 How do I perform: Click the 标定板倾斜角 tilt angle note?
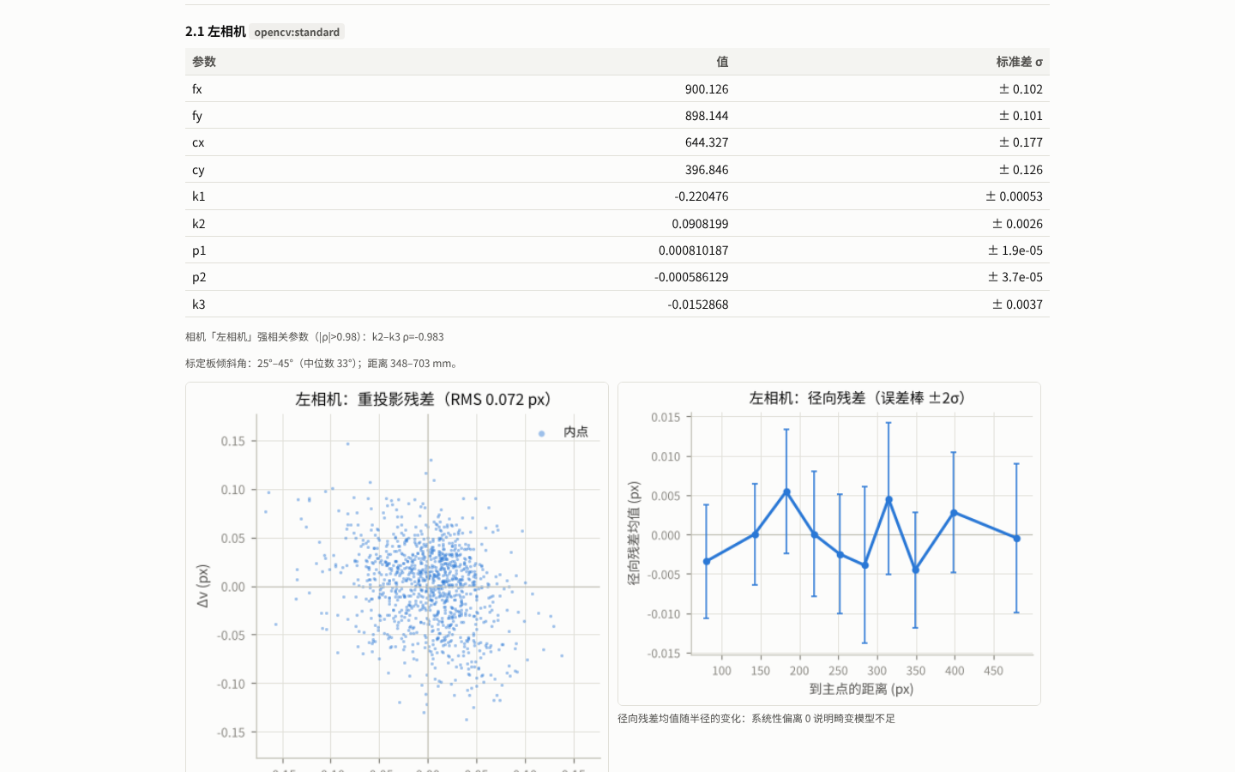pyautogui.click(x=323, y=364)
